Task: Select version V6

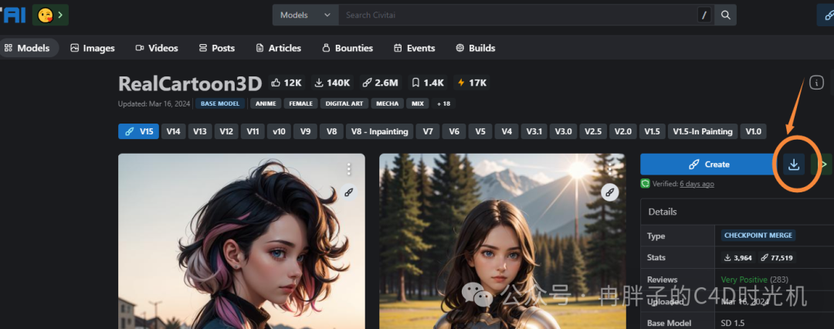Action: pos(454,131)
